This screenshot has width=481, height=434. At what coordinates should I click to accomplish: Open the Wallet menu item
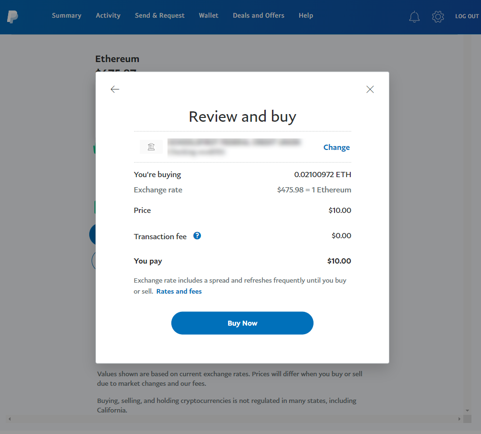(x=209, y=16)
